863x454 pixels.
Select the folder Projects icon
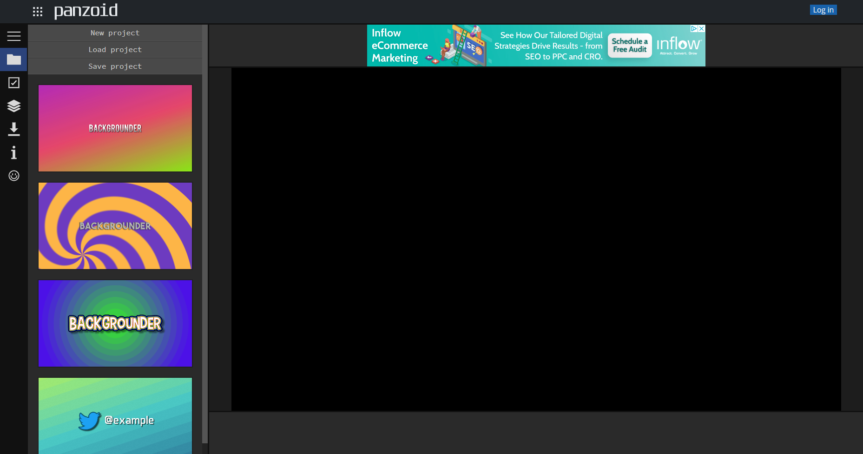tap(14, 59)
